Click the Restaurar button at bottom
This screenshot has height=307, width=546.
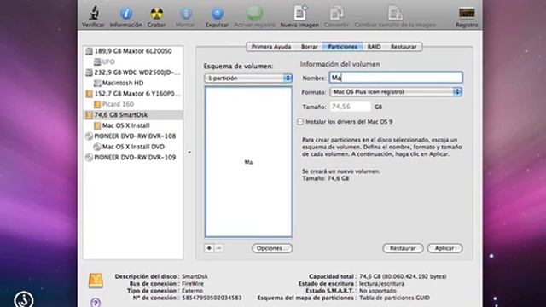(x=403, y=248)
